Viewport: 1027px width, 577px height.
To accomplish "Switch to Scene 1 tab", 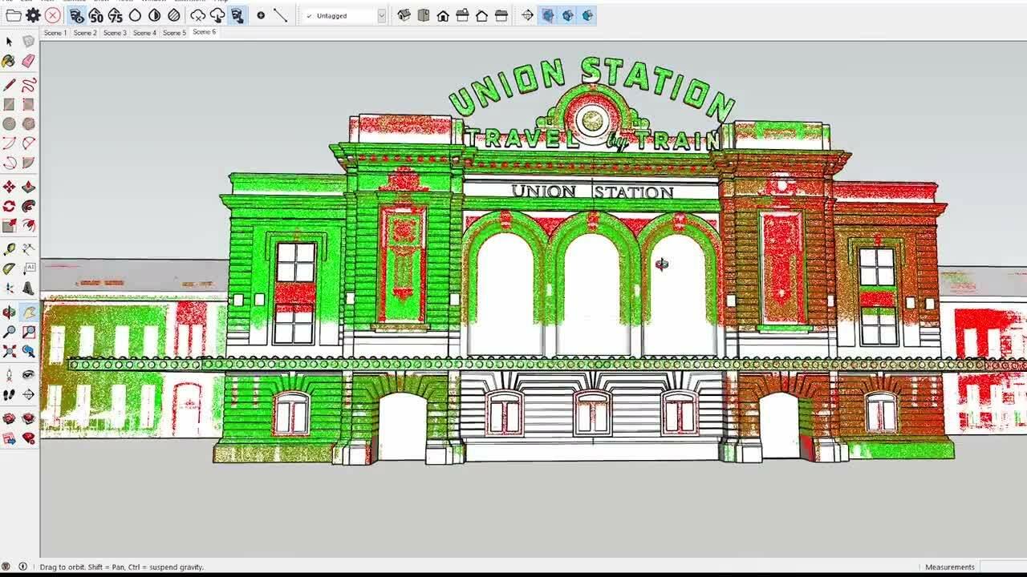I will tap(55, 33).
